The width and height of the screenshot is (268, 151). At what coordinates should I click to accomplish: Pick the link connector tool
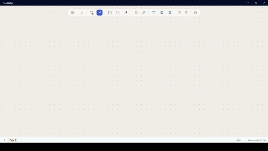(x=144, y=13)
